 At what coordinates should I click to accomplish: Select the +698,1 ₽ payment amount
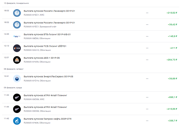coord(173,97)
